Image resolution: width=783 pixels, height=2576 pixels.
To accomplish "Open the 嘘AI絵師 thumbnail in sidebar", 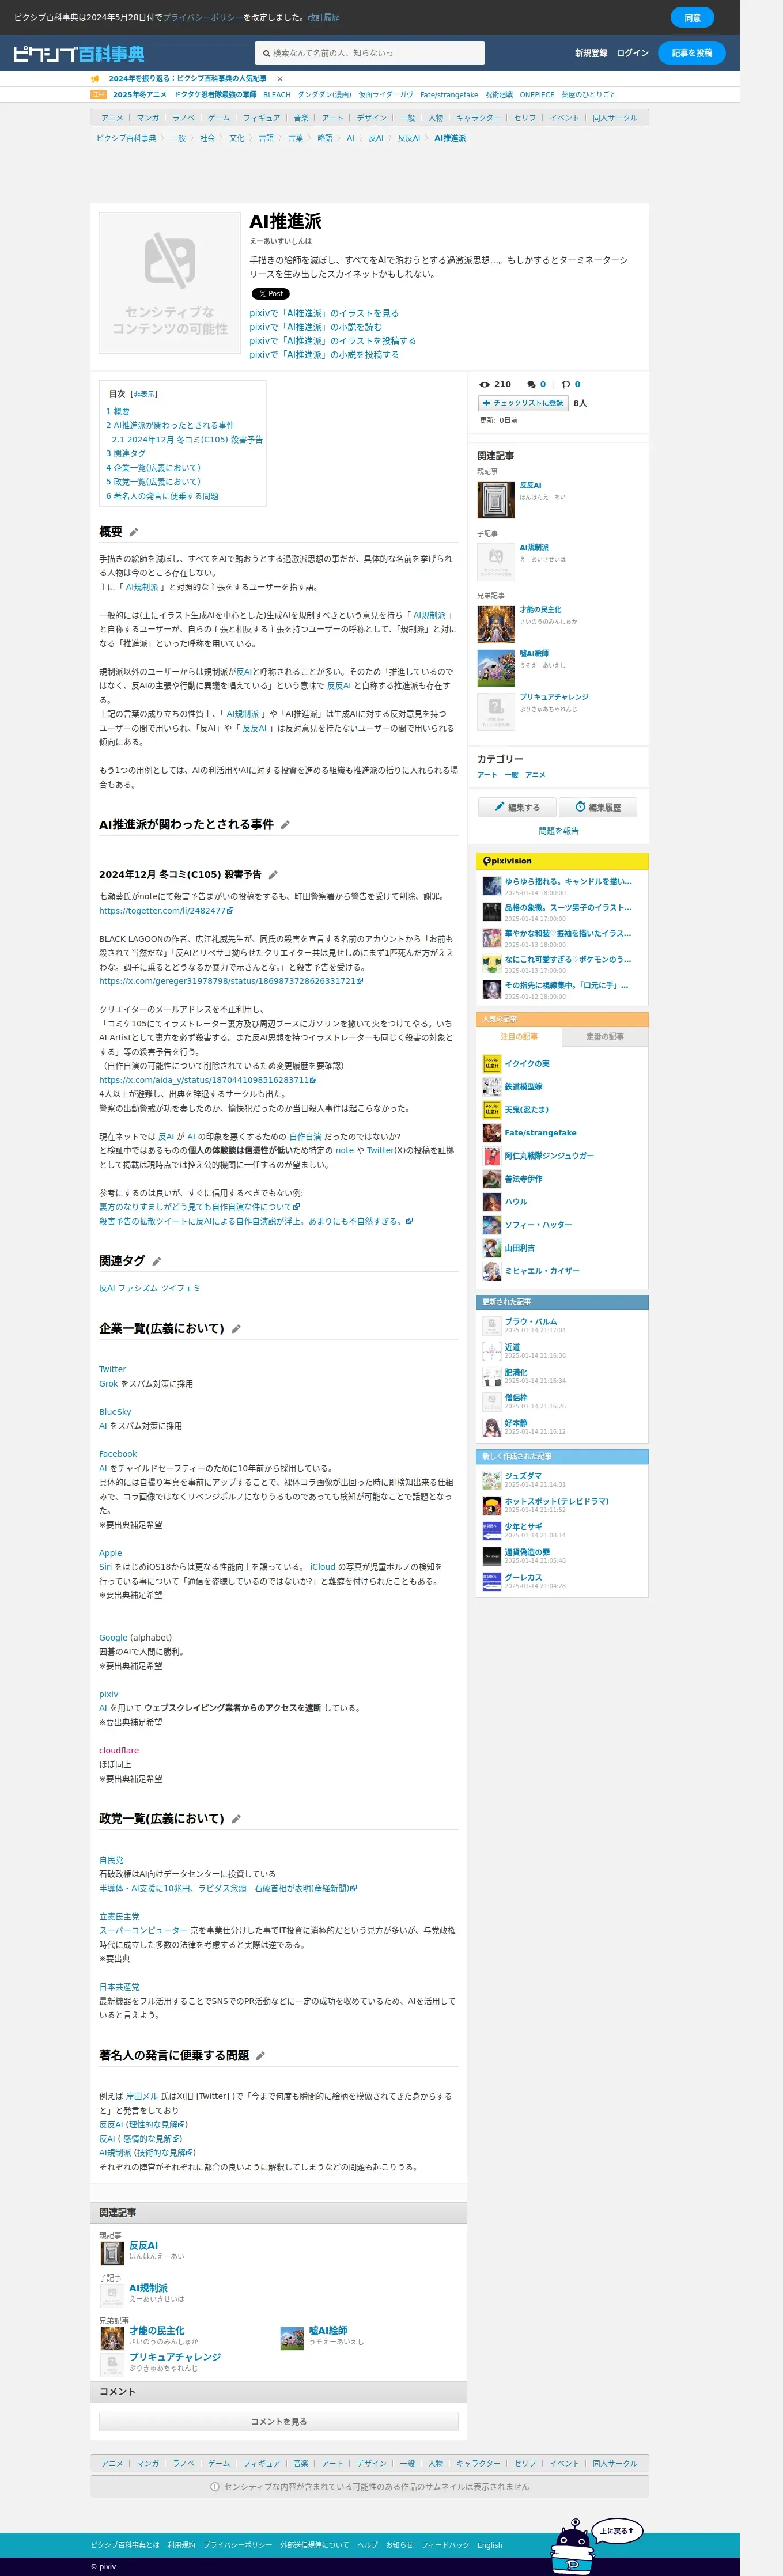I will click(495, 667).
